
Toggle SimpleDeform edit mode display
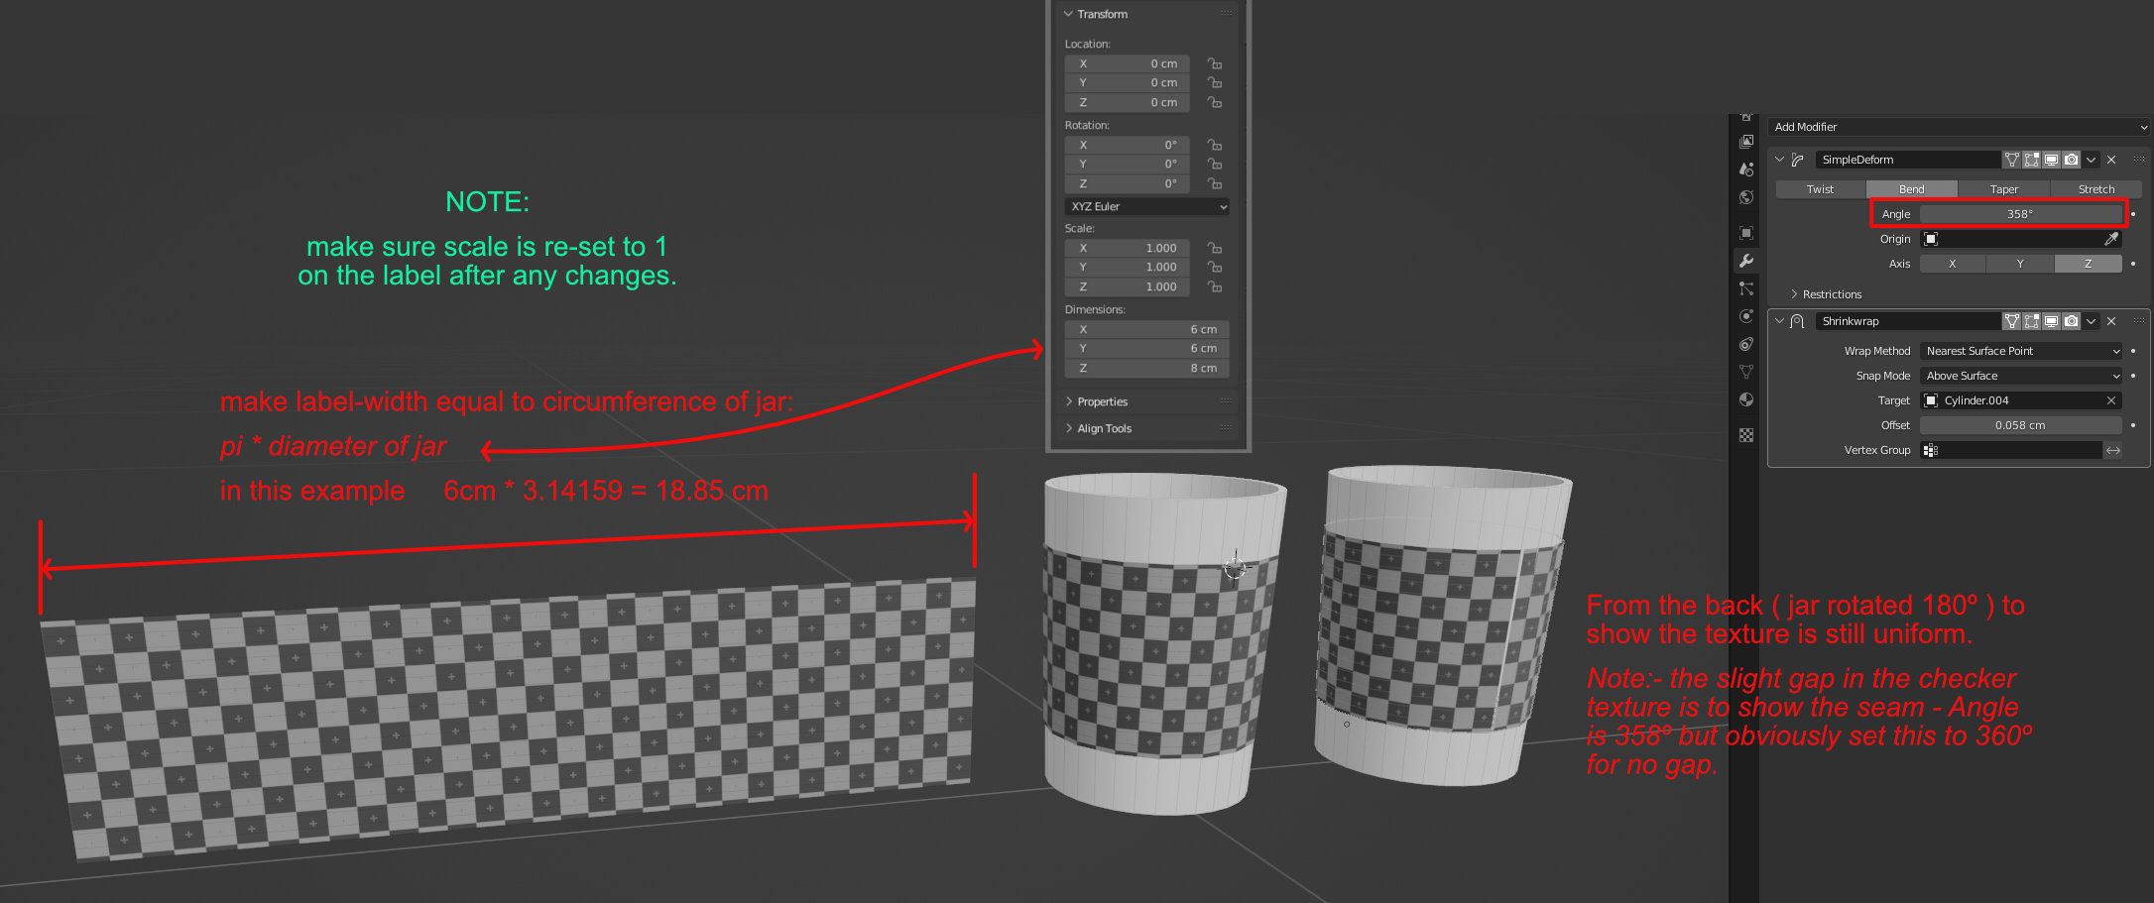coord(2032,160)
